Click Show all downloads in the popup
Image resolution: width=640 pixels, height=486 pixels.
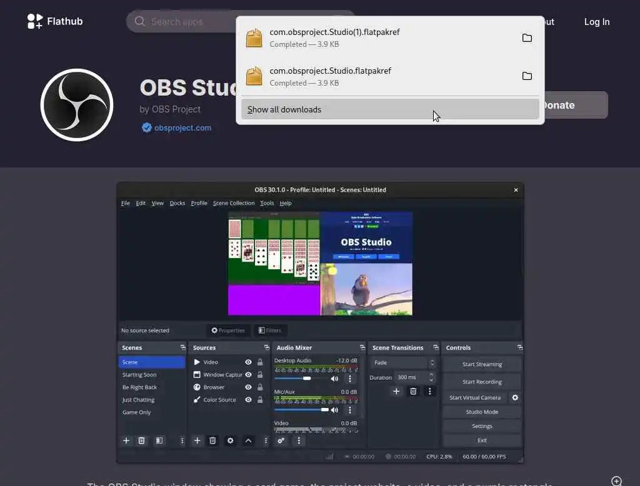[390, 109]
